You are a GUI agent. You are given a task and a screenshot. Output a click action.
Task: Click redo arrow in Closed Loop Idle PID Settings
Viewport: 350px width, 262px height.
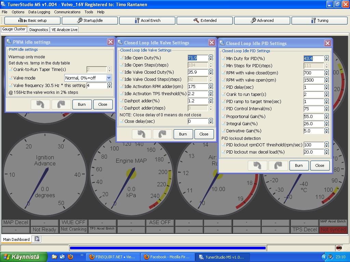coord(278,165)
